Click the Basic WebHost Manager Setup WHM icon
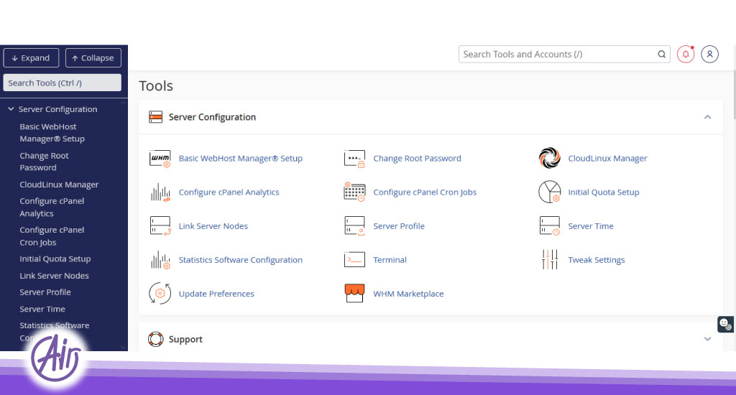 [160, 159]
